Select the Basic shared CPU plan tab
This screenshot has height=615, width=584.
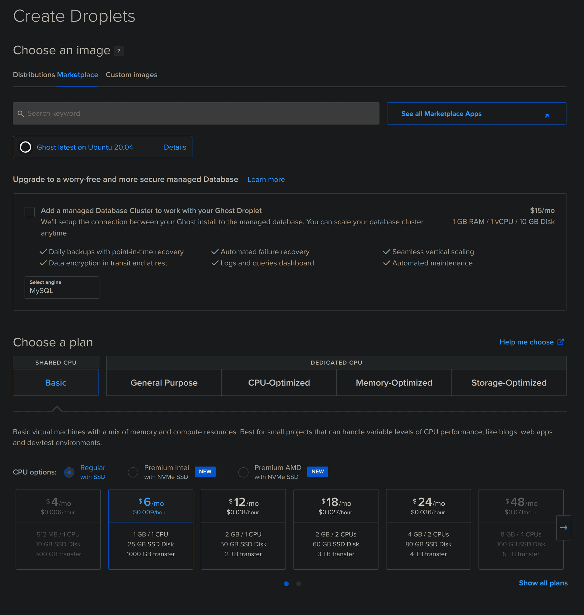(56, 383)
